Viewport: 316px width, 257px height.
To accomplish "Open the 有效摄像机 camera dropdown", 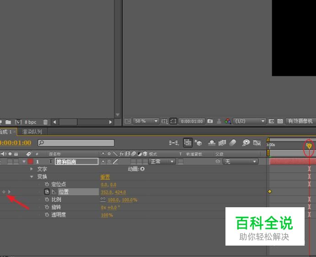I will (x=301, y=121).
